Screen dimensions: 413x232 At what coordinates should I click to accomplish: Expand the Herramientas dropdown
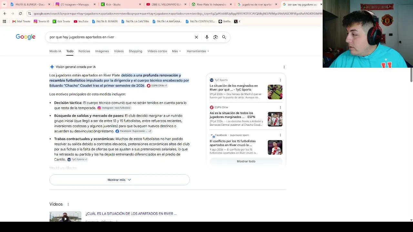pyautogui.click(x=198, y=51)
